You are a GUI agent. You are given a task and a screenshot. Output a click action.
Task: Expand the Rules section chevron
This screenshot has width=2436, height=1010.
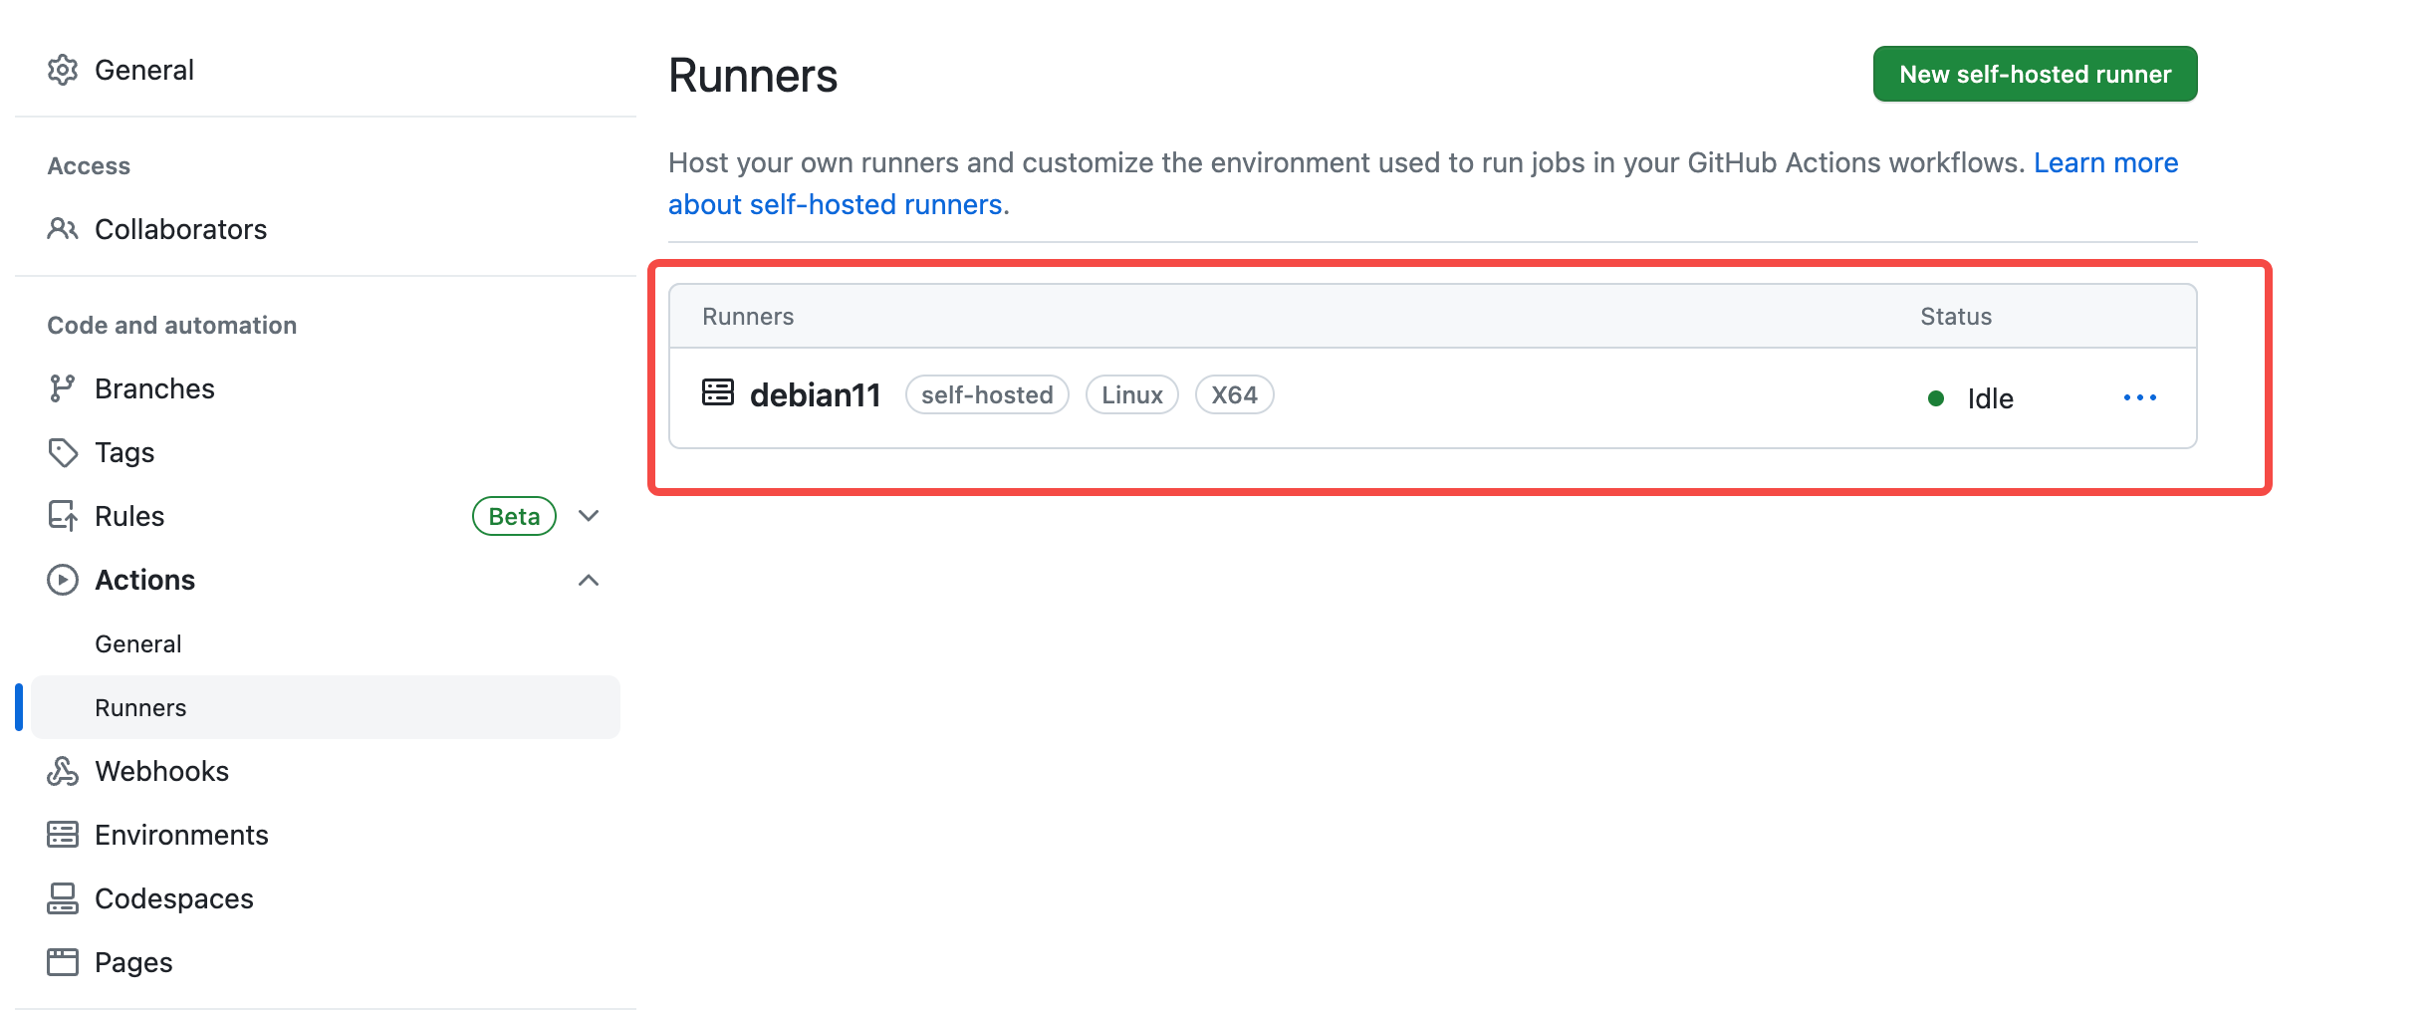pos(589,516)
